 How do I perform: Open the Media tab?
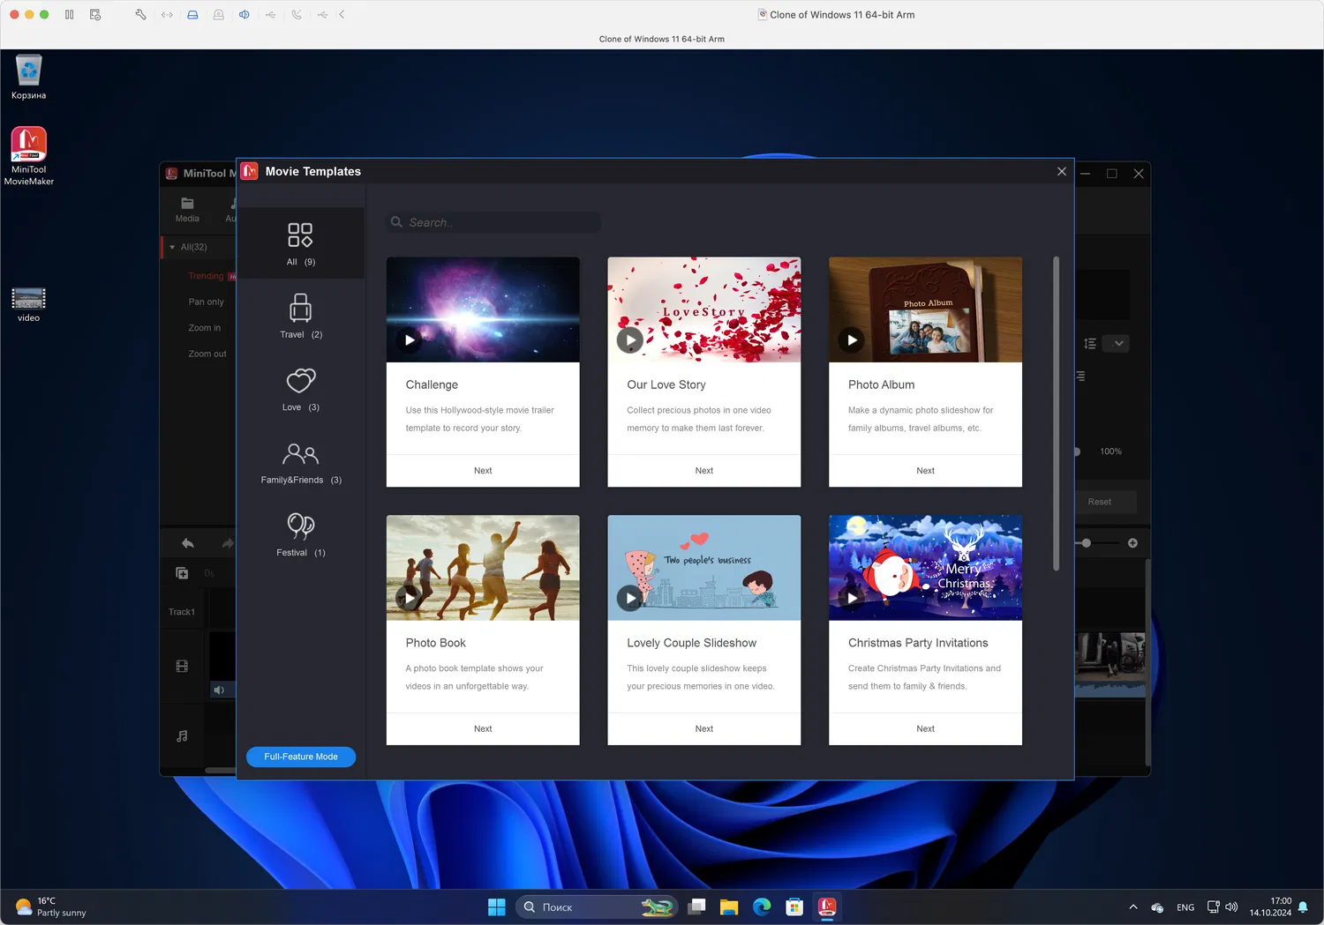pyautogui.click(x=187, y=209)
